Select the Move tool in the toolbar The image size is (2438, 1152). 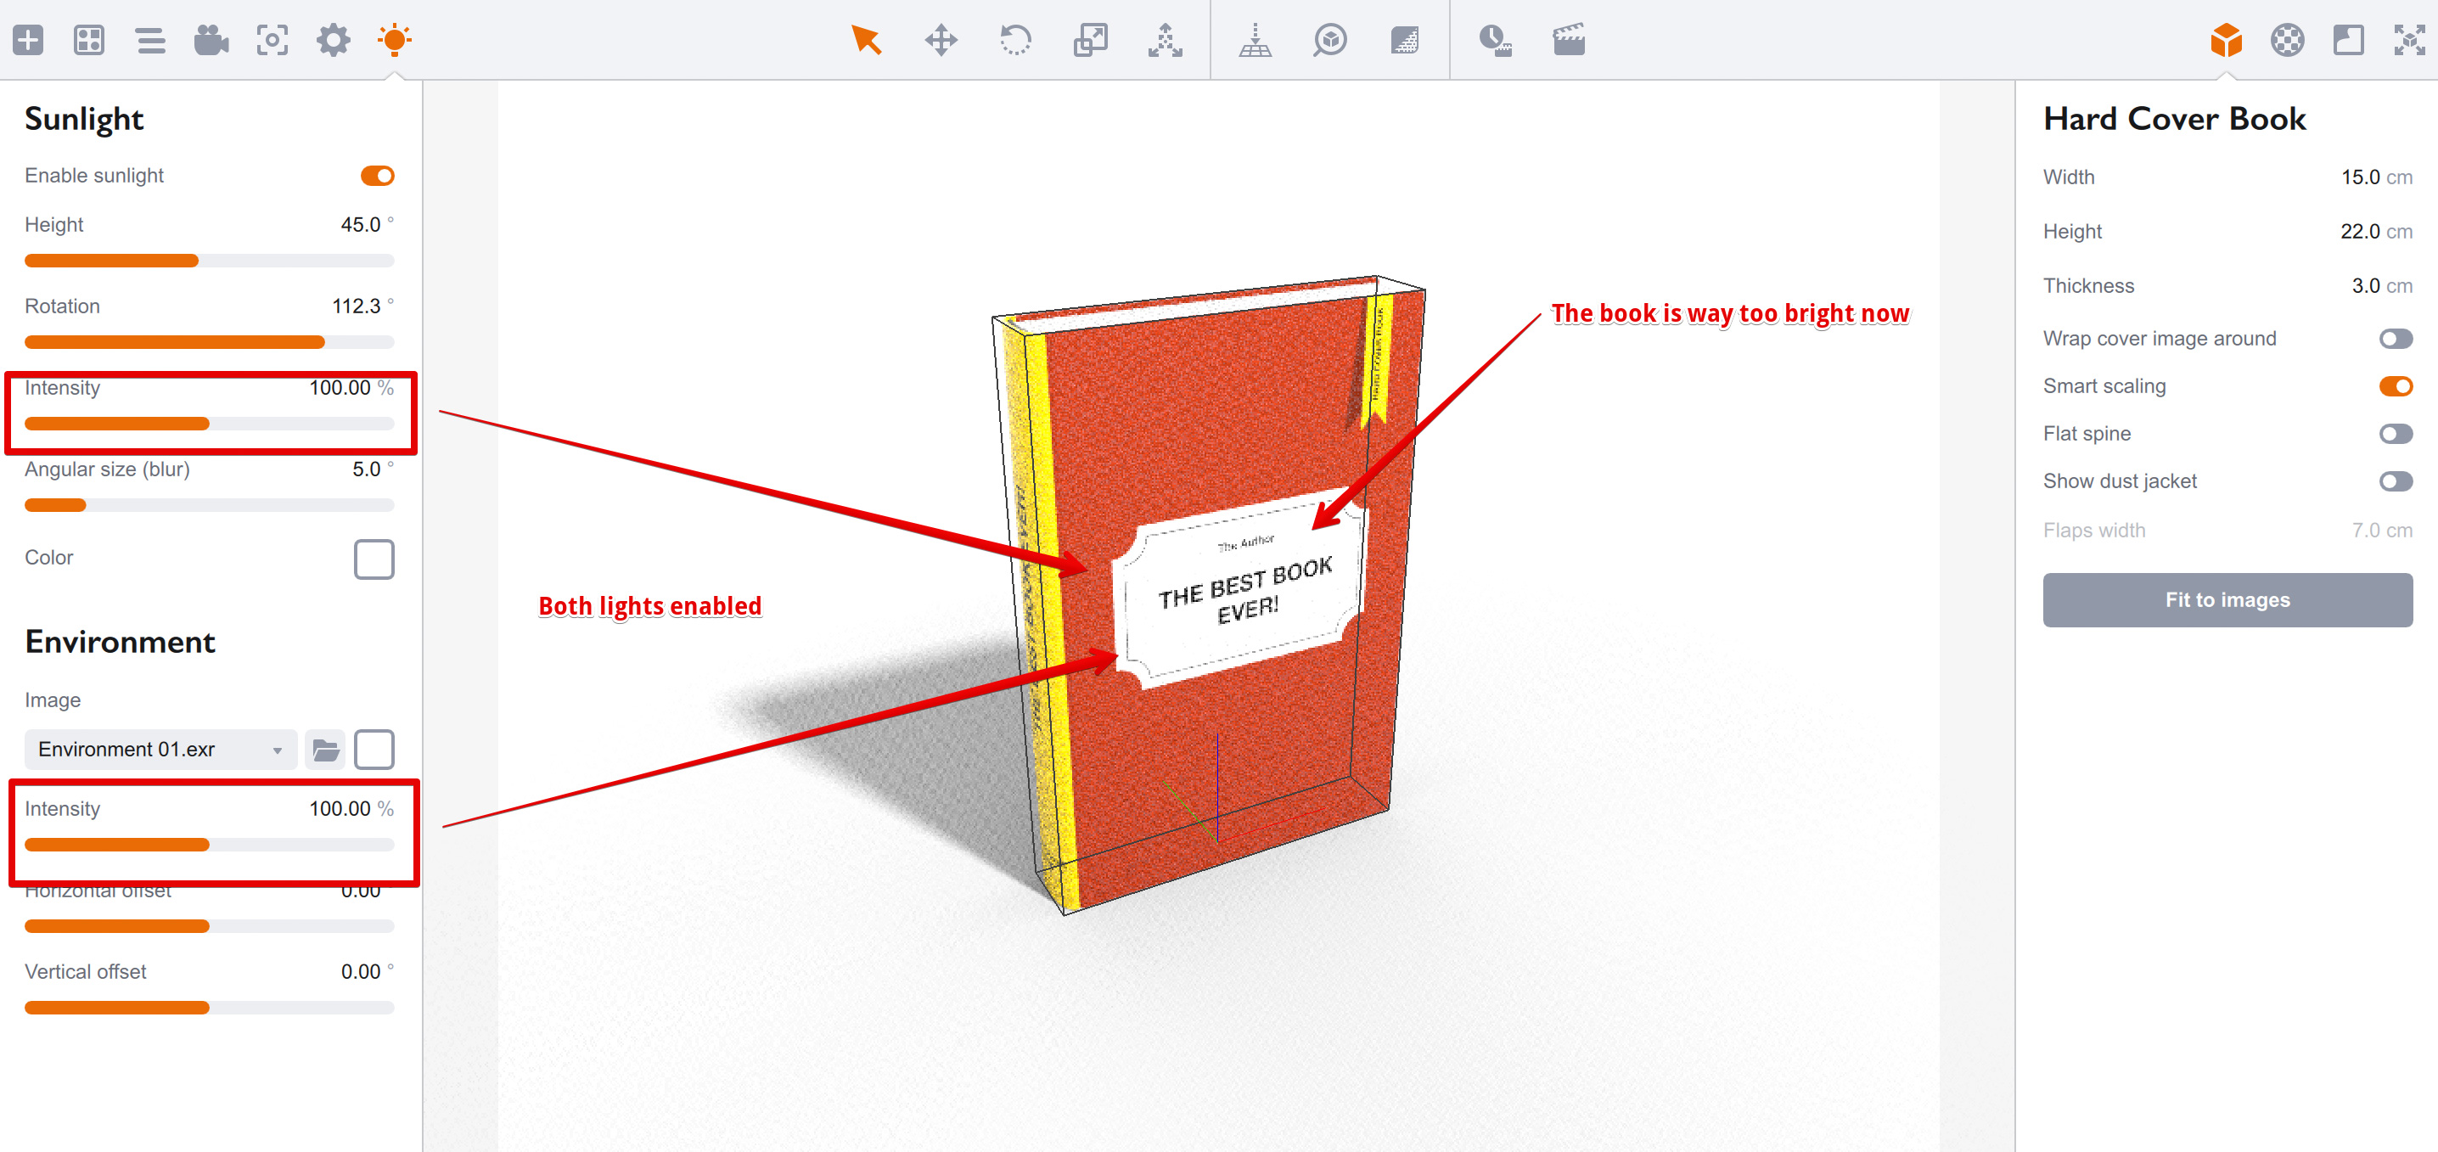tap(941, 41)
